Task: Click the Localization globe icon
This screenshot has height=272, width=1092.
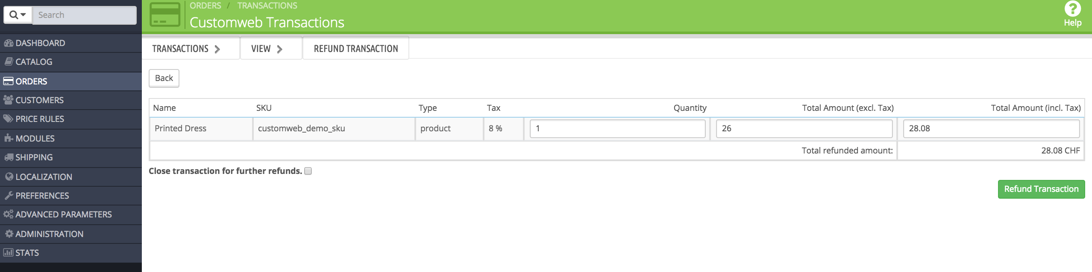Action: (9, 177)
